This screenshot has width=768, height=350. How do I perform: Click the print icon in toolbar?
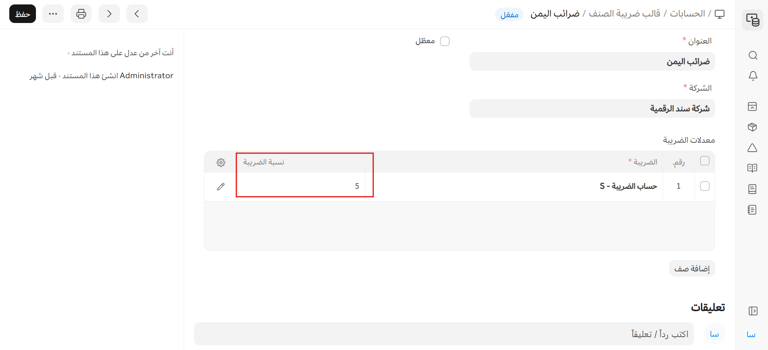tap(81, 14)
